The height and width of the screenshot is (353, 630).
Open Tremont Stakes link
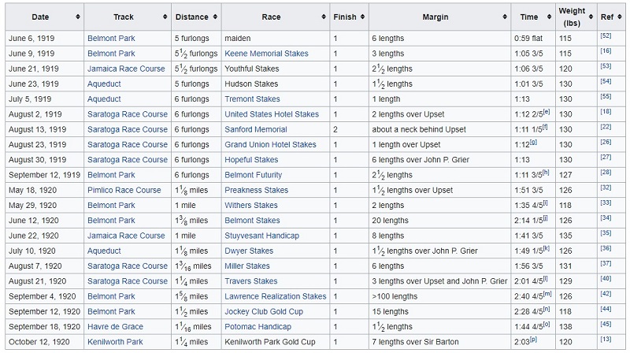click(252, 99)
